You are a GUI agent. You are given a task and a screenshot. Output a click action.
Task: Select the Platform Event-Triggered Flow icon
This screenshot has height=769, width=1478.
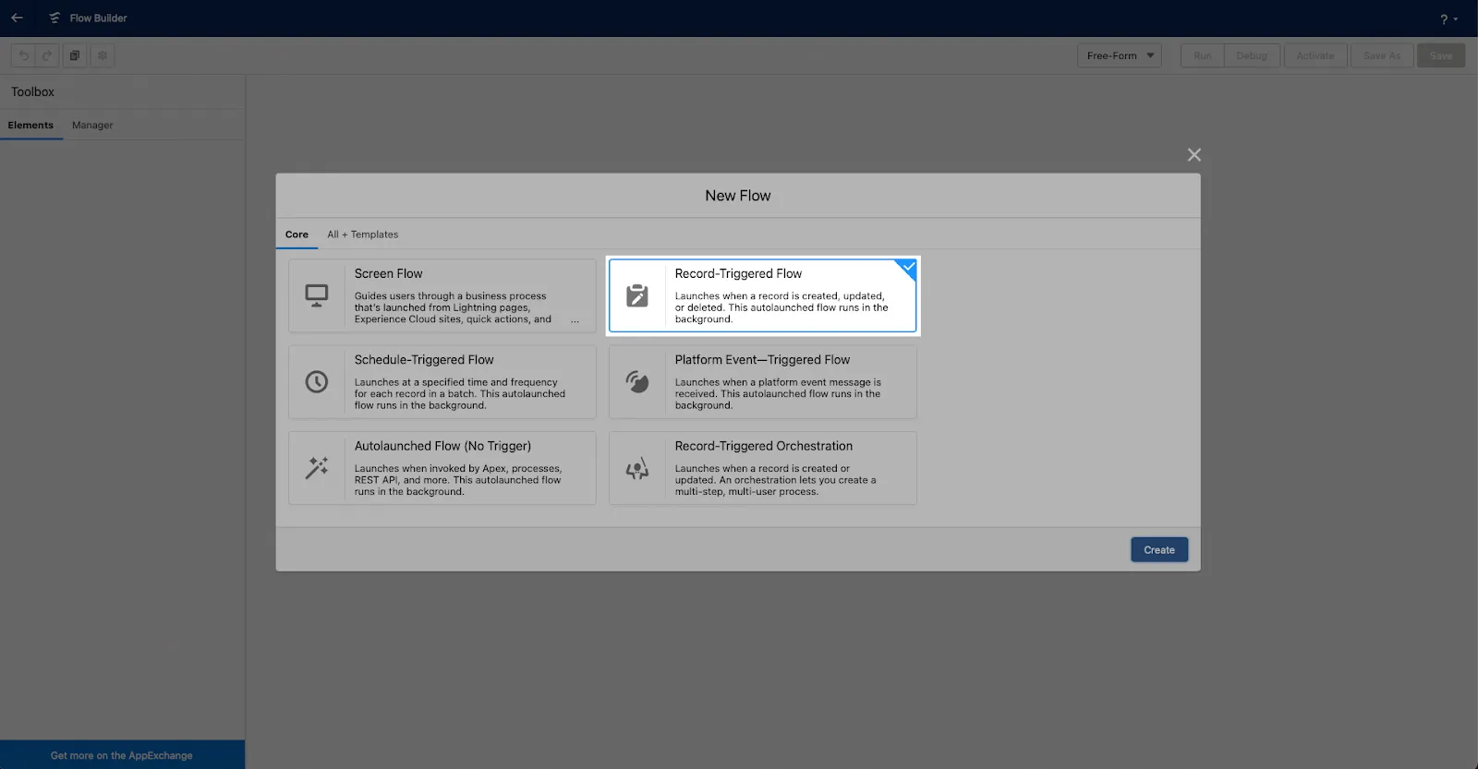click(637, 381)
